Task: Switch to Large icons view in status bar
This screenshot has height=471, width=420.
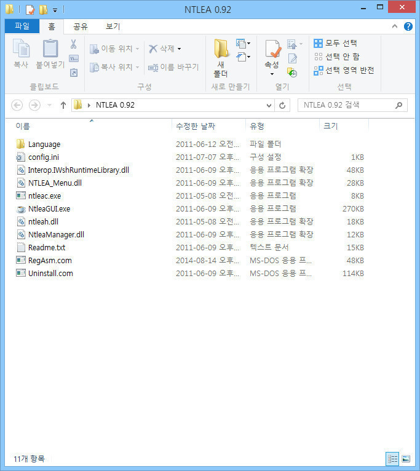Action: (x=406, y=459)
